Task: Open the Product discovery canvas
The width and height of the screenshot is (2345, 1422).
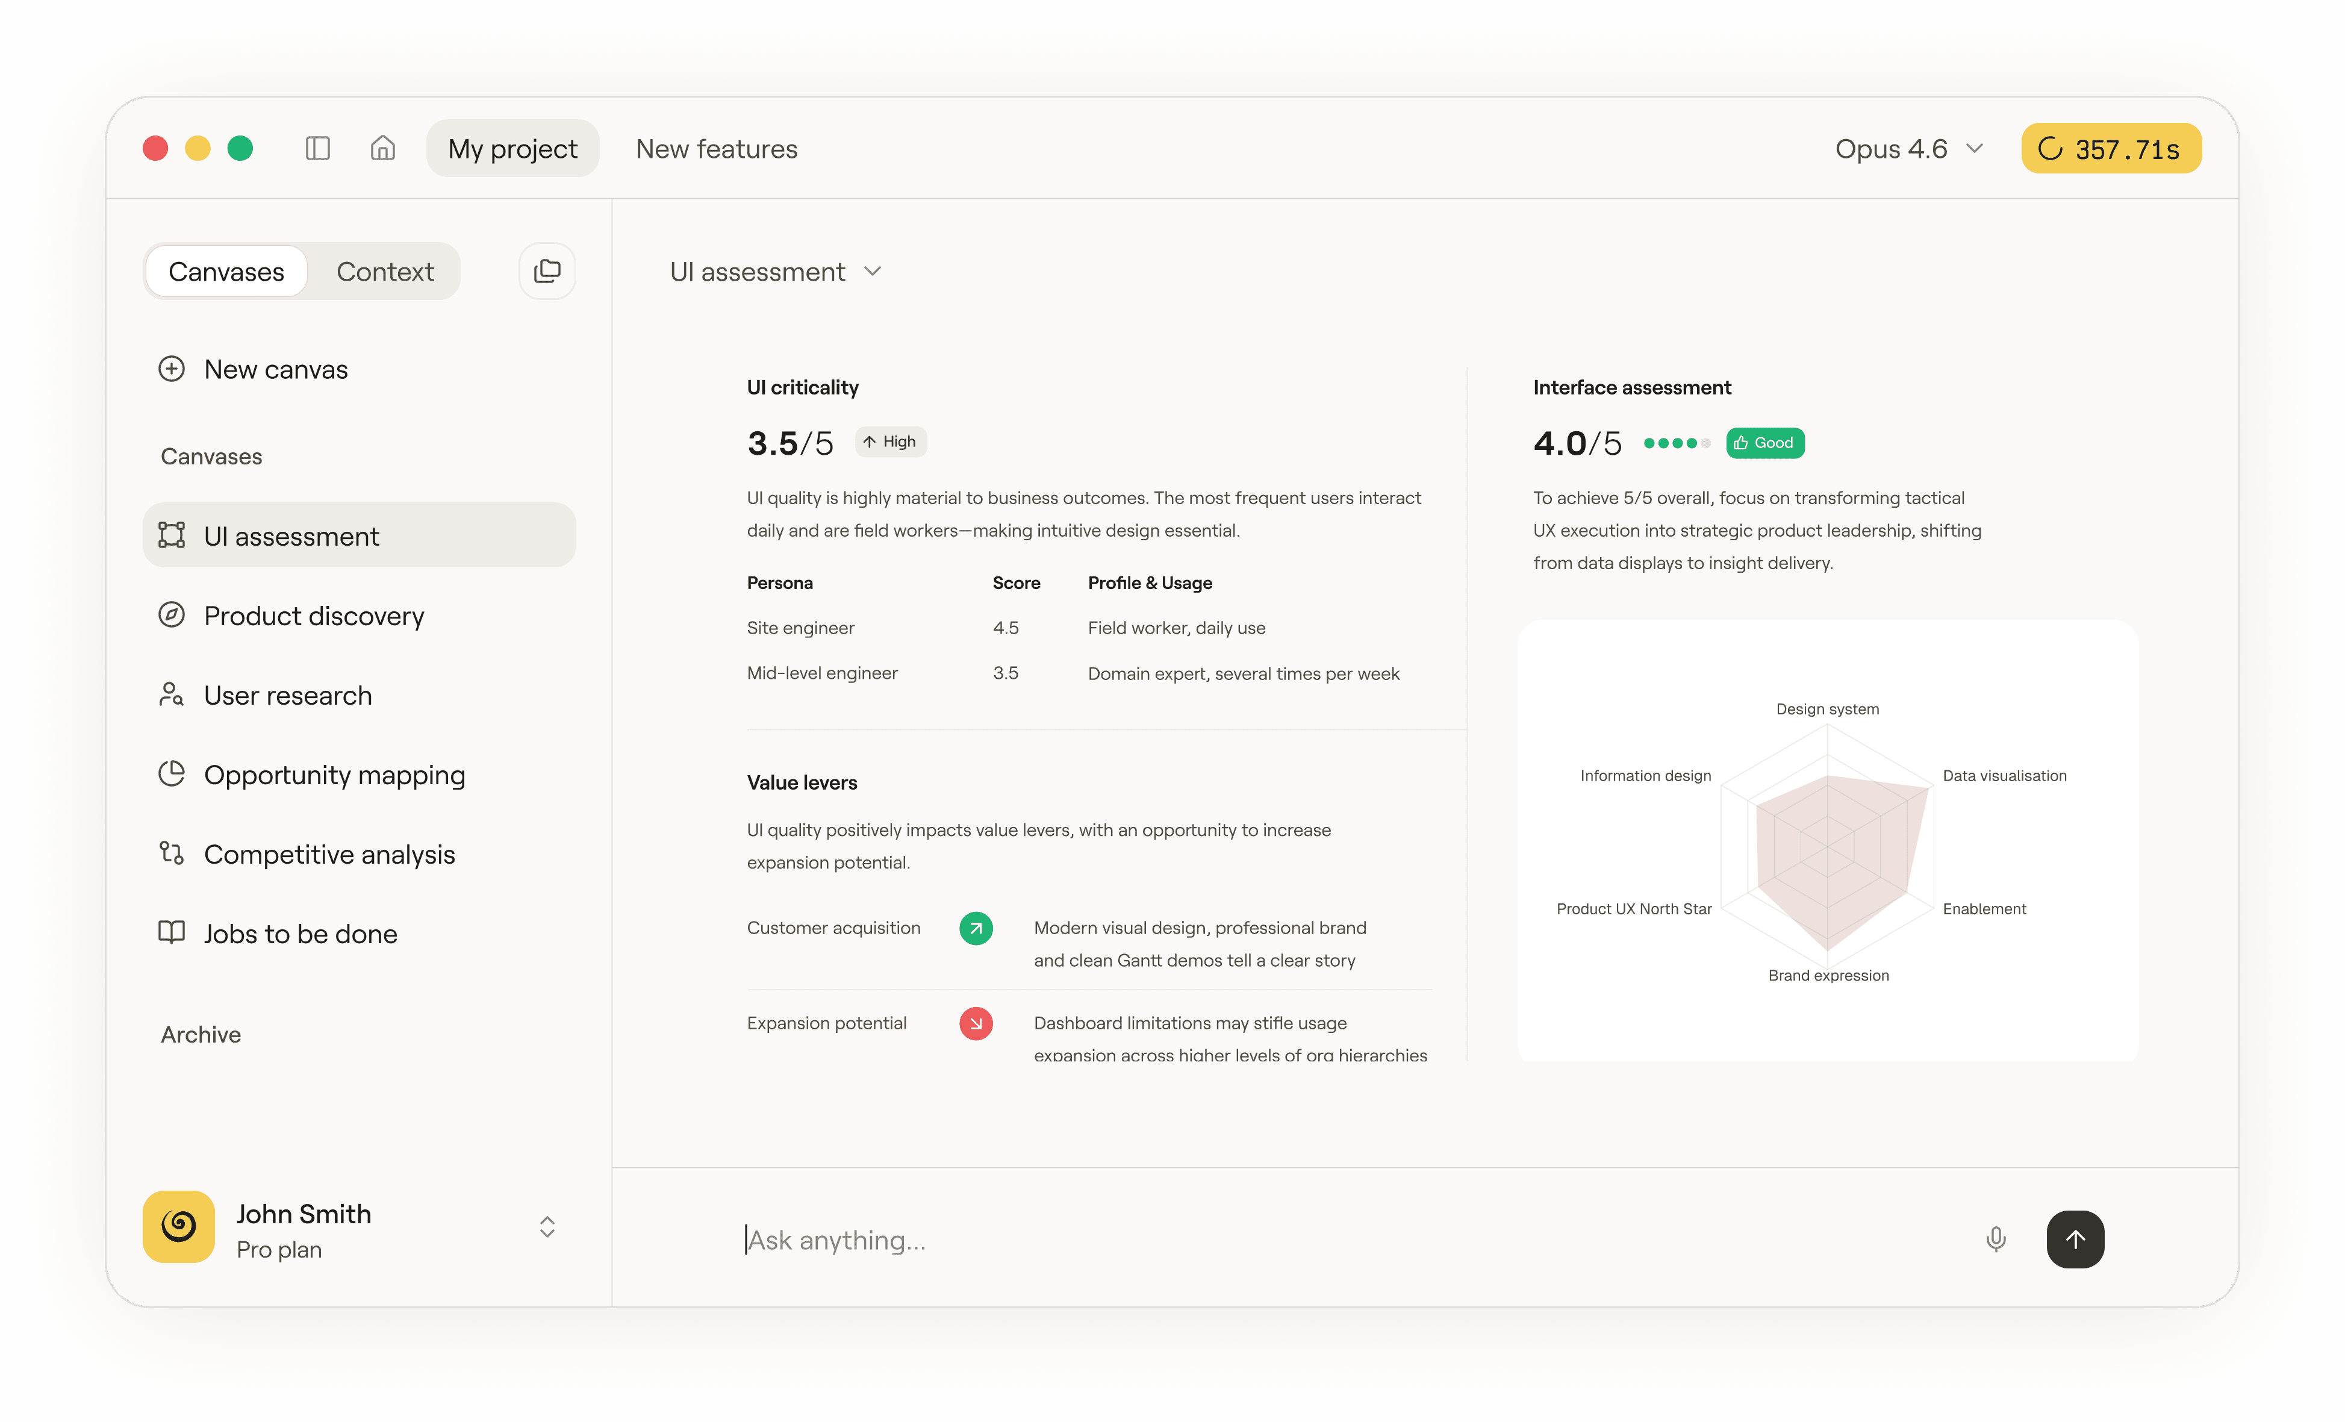Action: tap(314, 616)
